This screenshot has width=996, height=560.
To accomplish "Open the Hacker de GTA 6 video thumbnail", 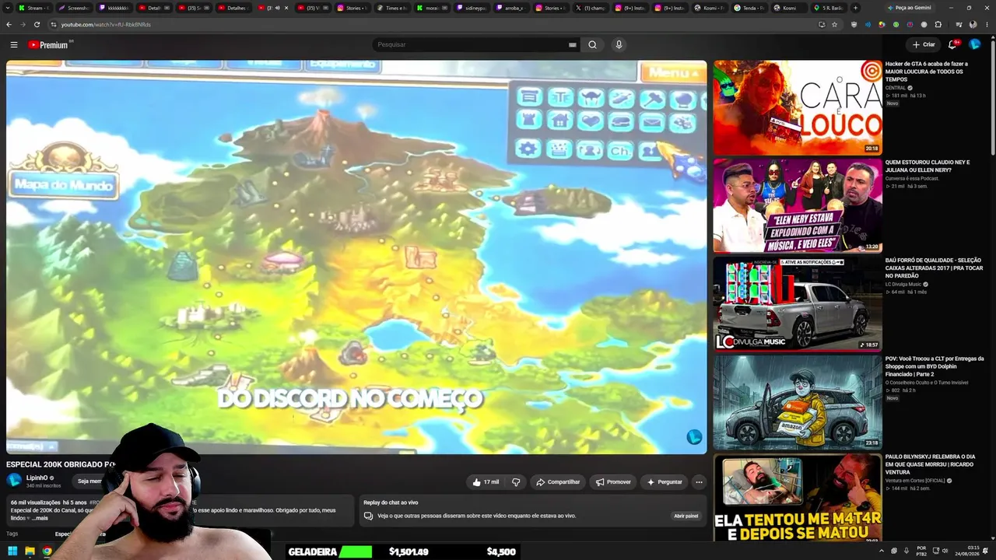I will pos(798,107).
